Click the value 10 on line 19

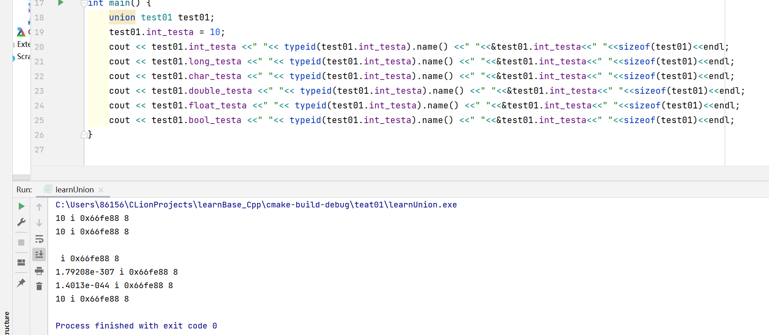215,32
